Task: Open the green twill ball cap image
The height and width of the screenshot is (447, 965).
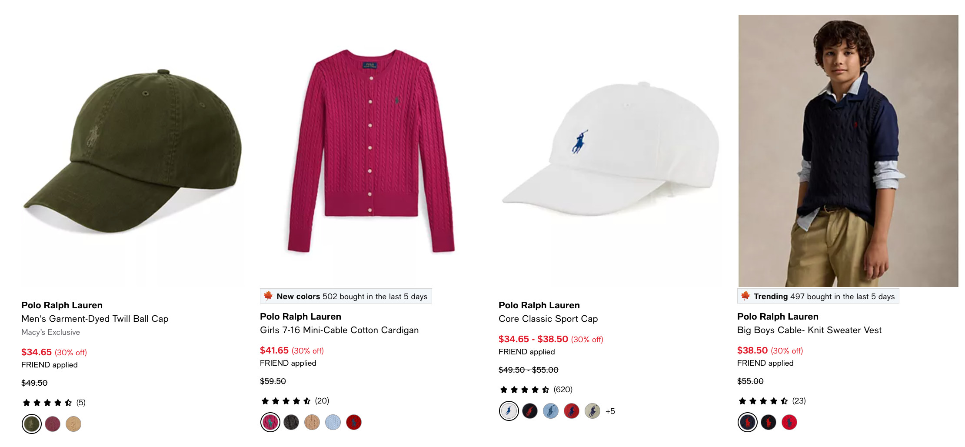Action: point(131,151)
